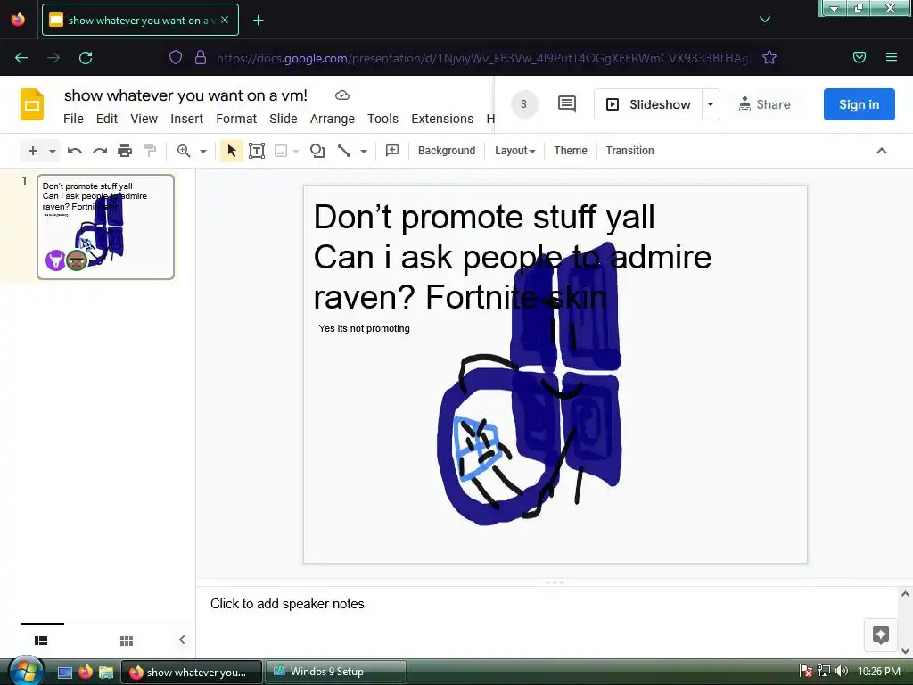The image size is (913, 685).
Task: Close the current browser tab
Action: pos(225,20)
